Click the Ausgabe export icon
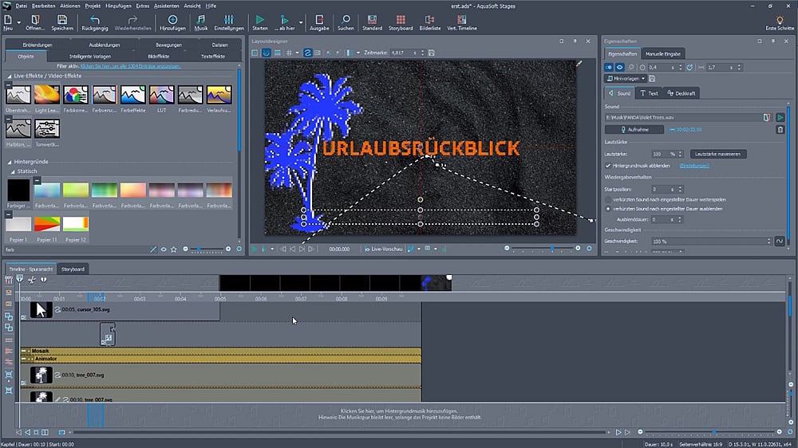Image resolution: width=798 pixels, height=448 pixels. point(319,21)
